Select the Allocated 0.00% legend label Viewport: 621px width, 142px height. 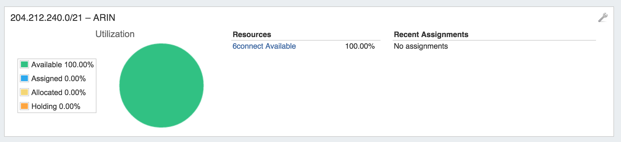coord(58,92)
